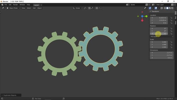This screenshot has height=100, width=177.
Task: Select Wireframe viewport shading
Action: [165, 8]
